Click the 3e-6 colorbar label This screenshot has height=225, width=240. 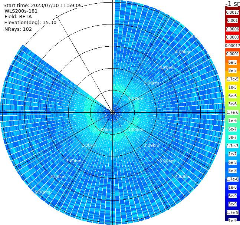click(x=233, y=104)
